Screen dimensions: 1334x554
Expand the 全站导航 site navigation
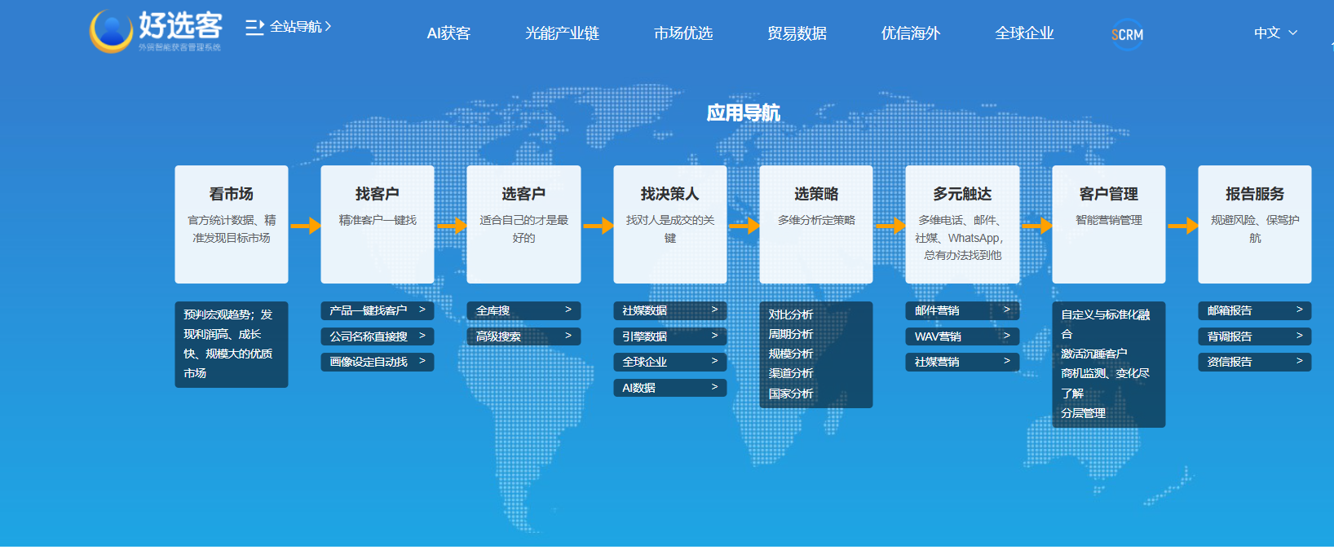click(297, 27)
